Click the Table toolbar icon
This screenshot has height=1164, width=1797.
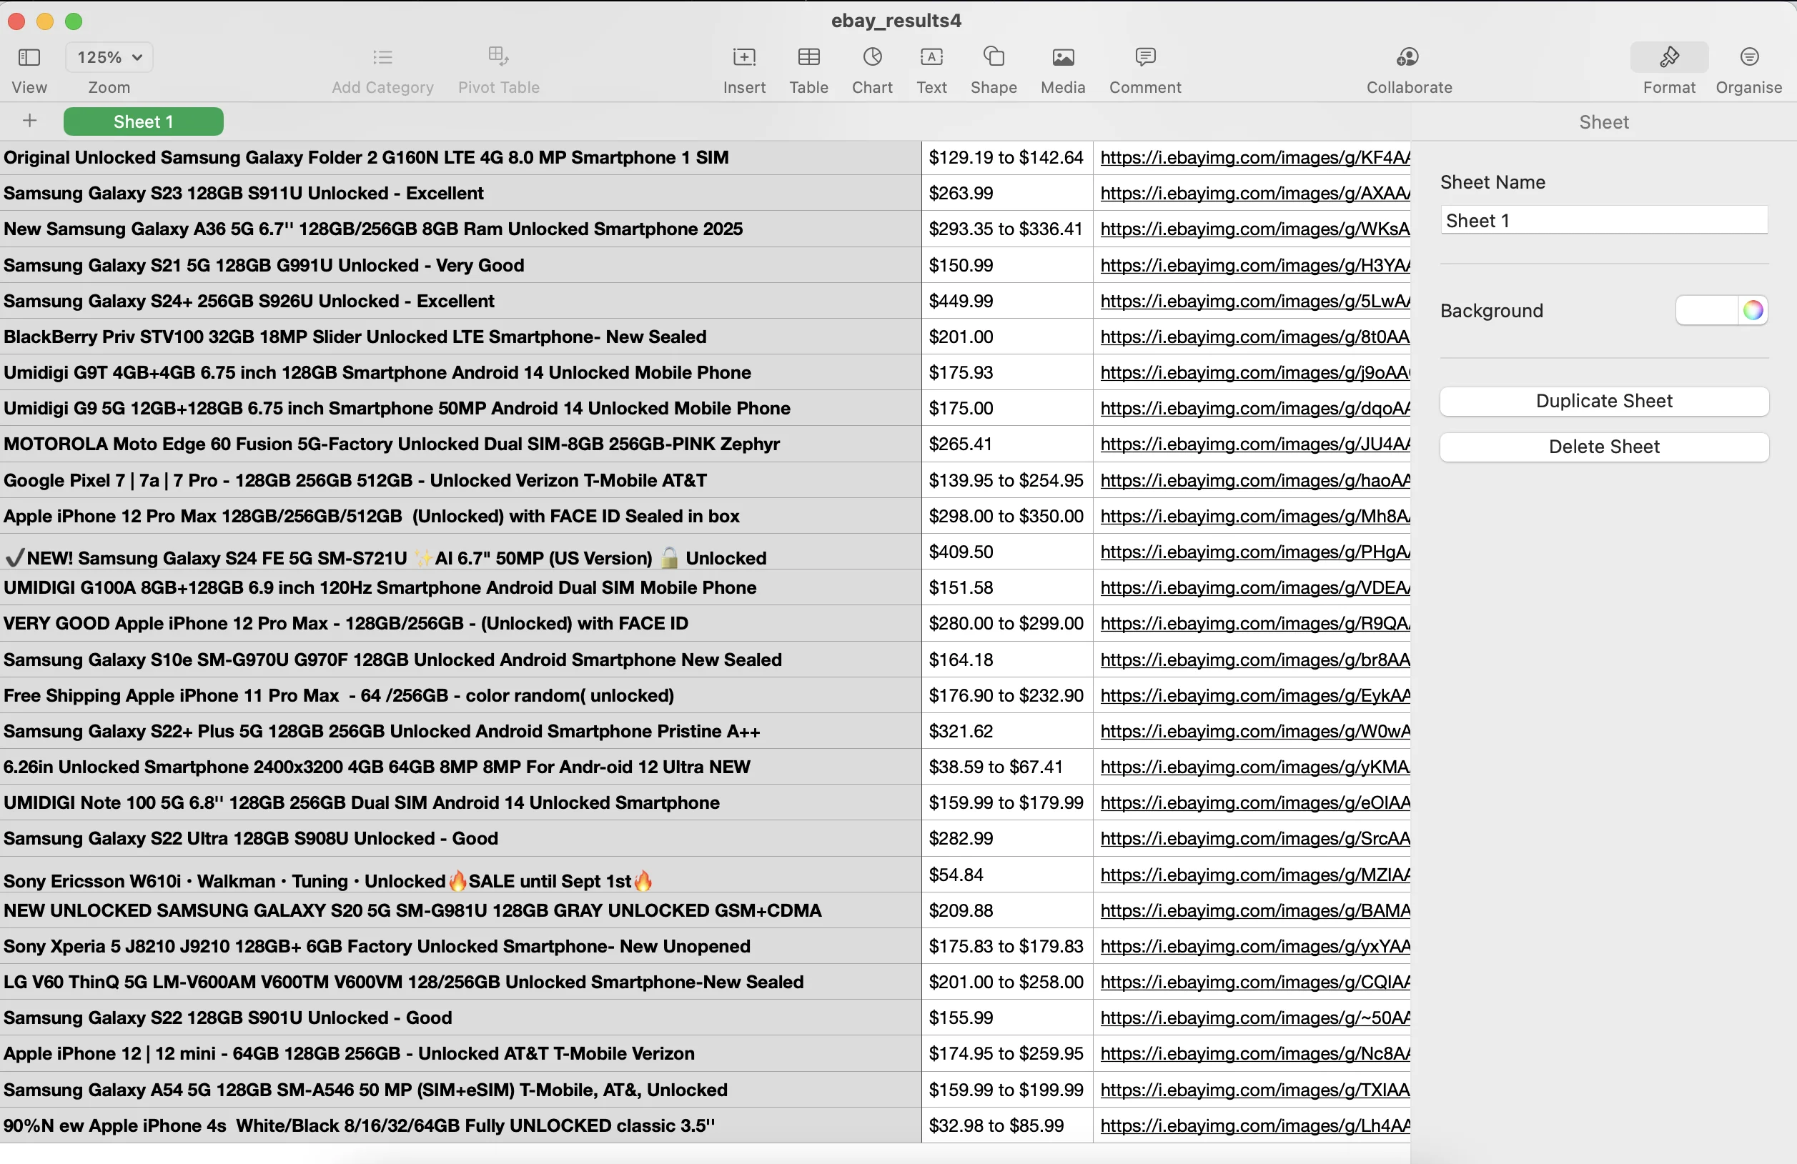pyautogui.click(x=808, y=57)
